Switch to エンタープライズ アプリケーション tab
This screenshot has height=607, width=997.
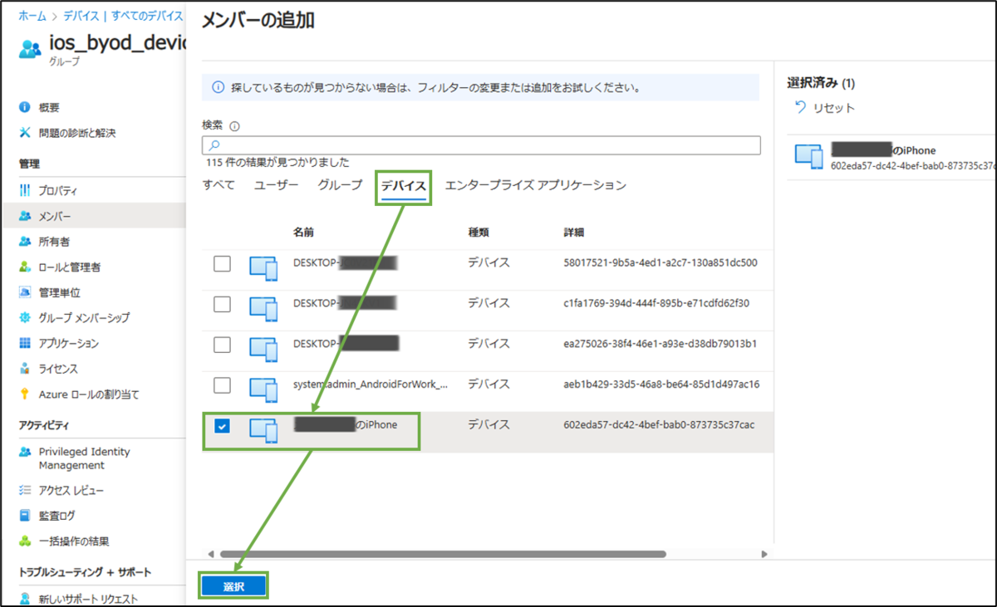coord(536,185)
